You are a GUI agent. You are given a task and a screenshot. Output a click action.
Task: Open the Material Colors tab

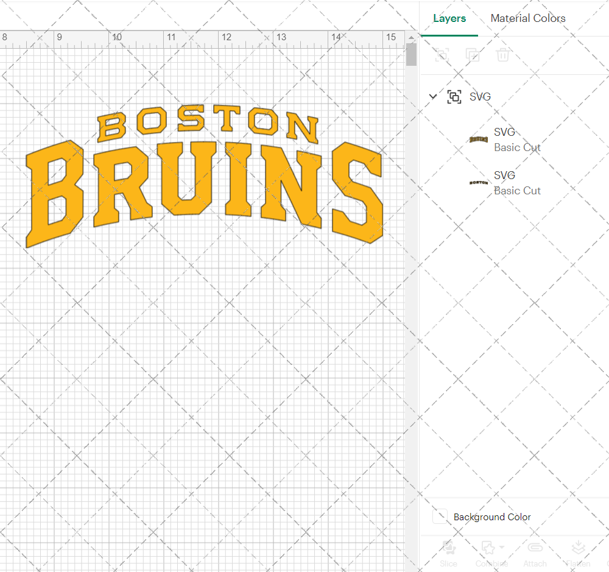[x=528, y=18]
